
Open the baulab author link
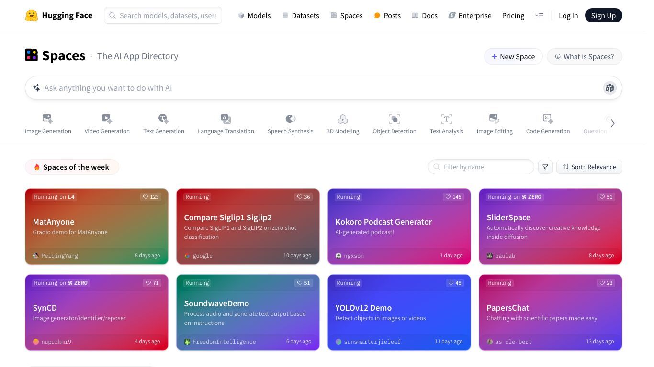coord(505,256)
